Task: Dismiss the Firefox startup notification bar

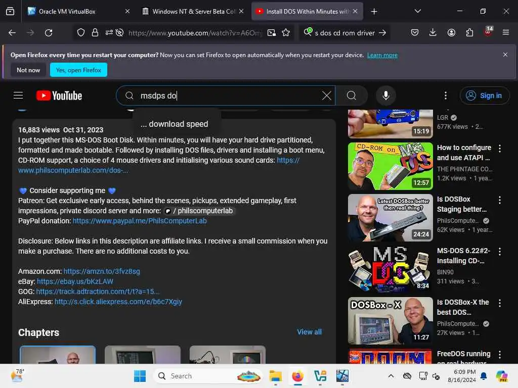Action: pyautogui.click(x=505, y=55)
